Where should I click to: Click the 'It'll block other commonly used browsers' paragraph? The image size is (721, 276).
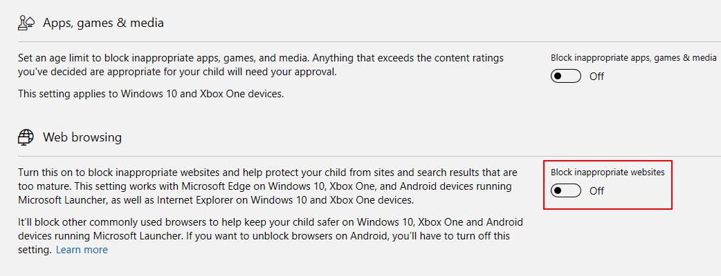[x=271, y=236]
